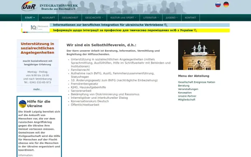Click 'Hilfe für die Ukraine' heading
This screenshot has height=157, width=251.
[x=38, y=104]
